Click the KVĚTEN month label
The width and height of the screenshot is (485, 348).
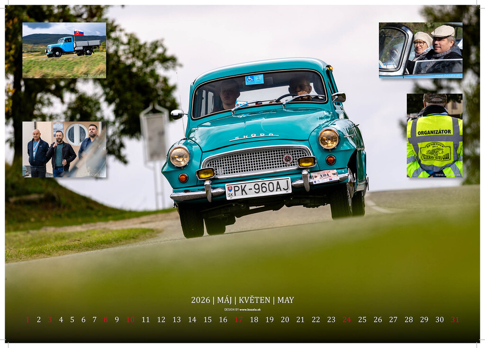click(x=254, y=300)
